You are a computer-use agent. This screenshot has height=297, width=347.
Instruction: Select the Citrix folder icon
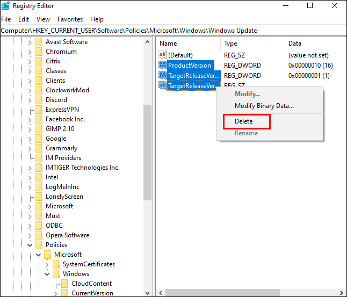coord(39,61)
